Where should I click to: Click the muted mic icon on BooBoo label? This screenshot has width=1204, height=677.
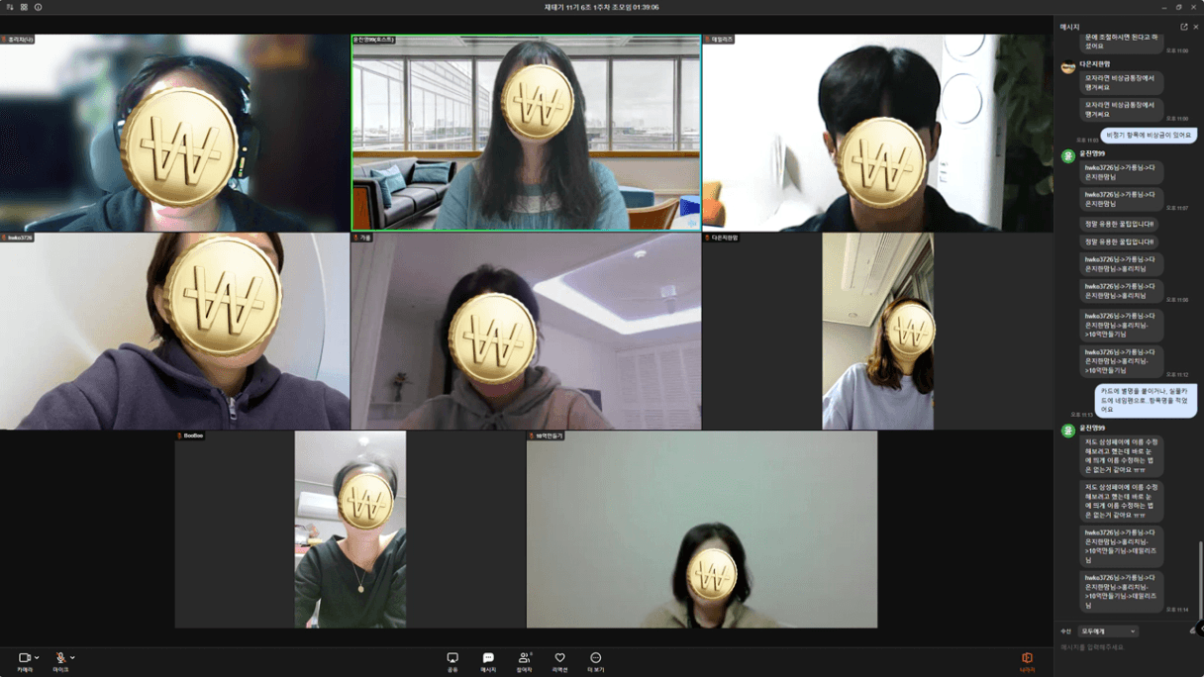coord(179,435)
